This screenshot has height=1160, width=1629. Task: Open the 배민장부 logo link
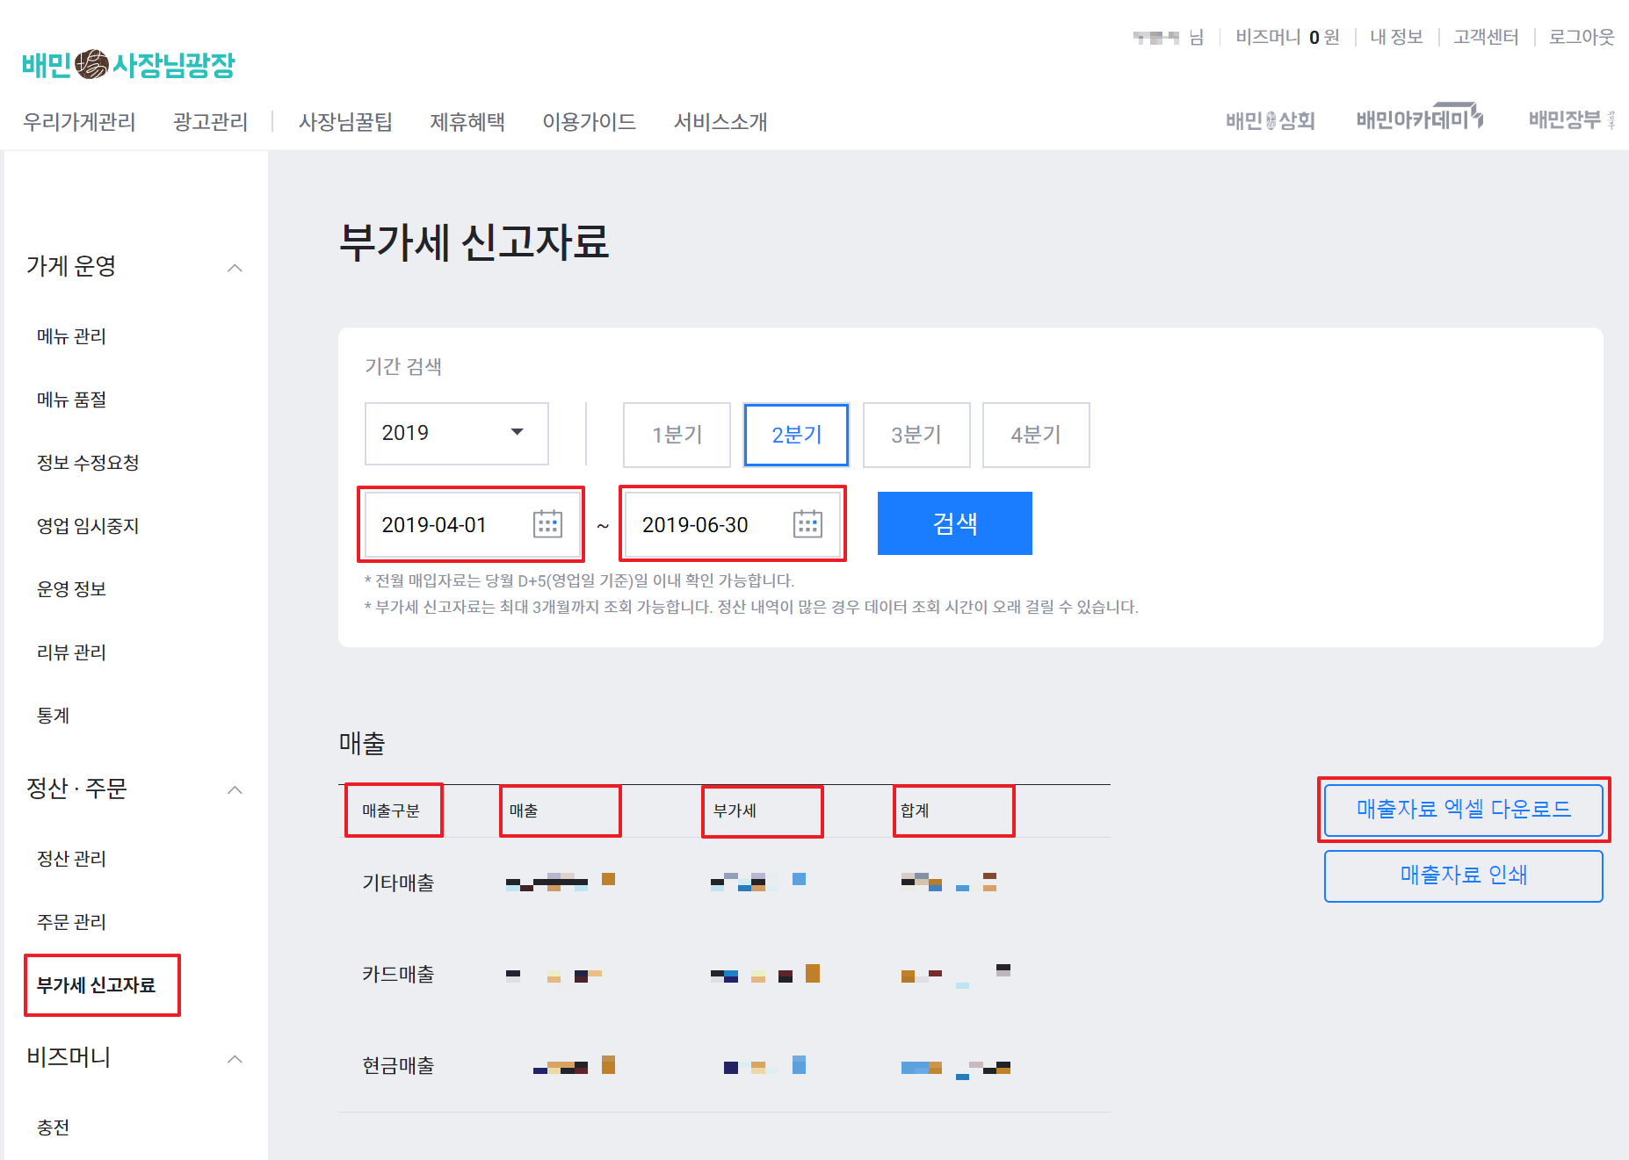coord(1572,119)
